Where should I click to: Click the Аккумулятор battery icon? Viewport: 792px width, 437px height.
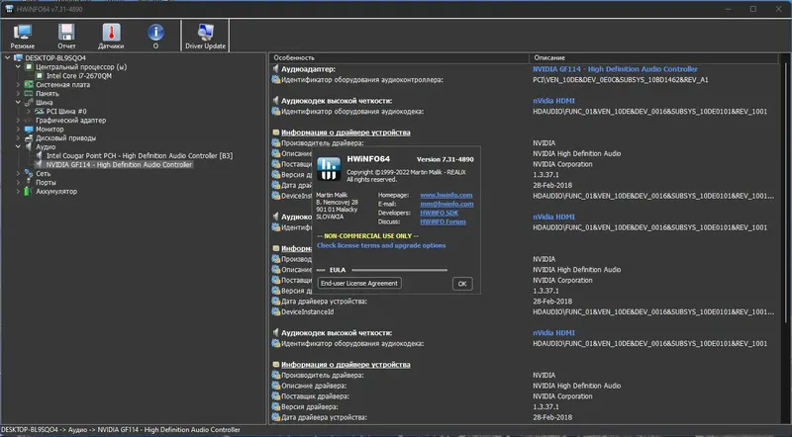tap(28, 192)
